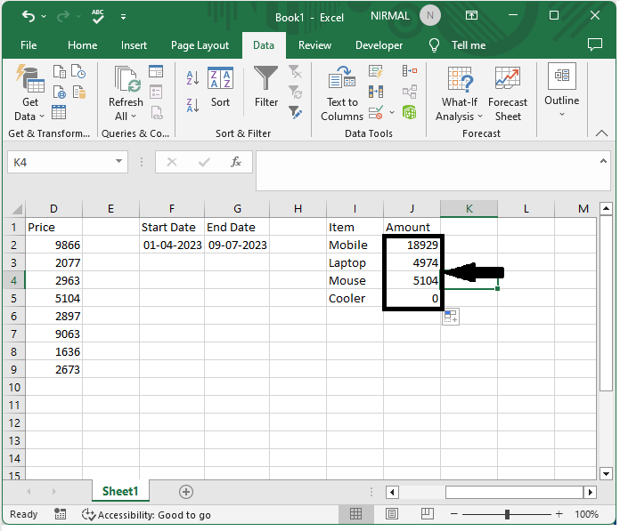Sort ascending with the A to Z icon
The width and height of the screenshot is (620, 531).
pos(192,78)
